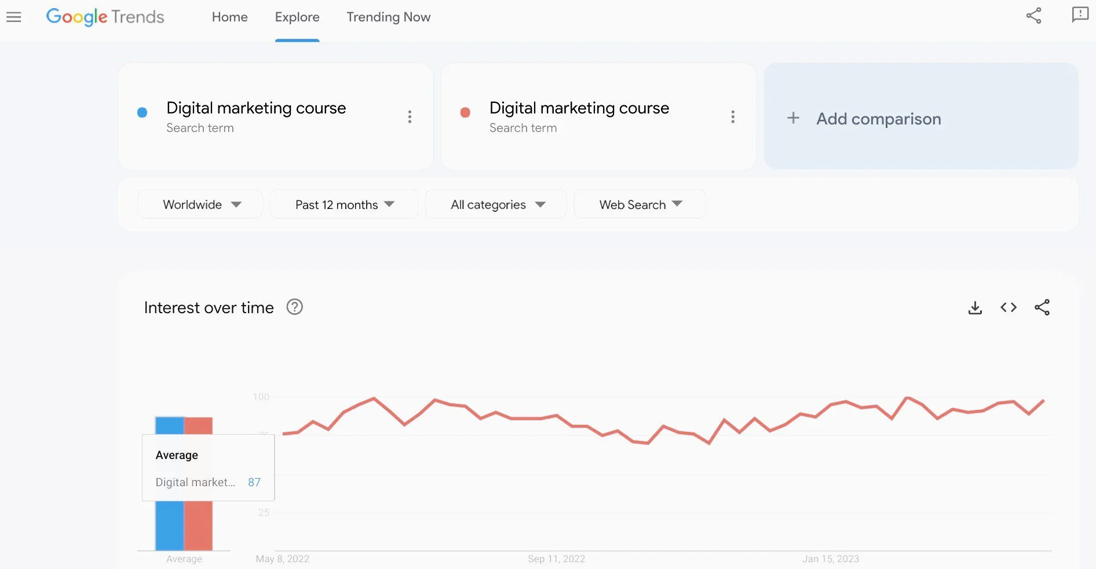1096x569 pixels.
Task: Select the Explore tab
Action: tap(297, 17)
